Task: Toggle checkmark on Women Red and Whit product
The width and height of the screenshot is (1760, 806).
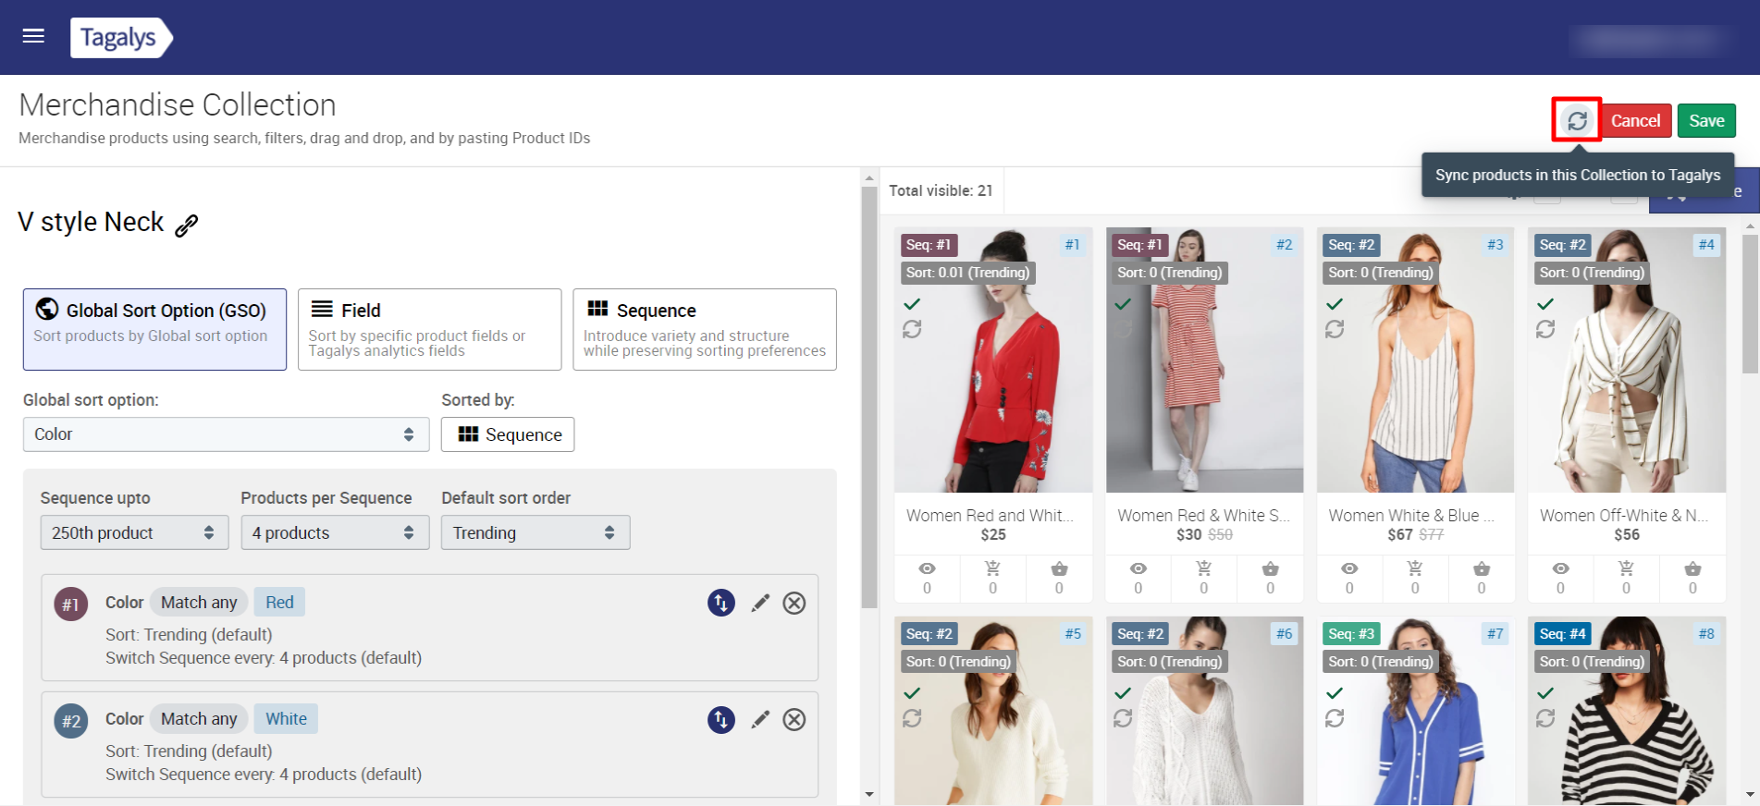Action: [x=912, y=303]
